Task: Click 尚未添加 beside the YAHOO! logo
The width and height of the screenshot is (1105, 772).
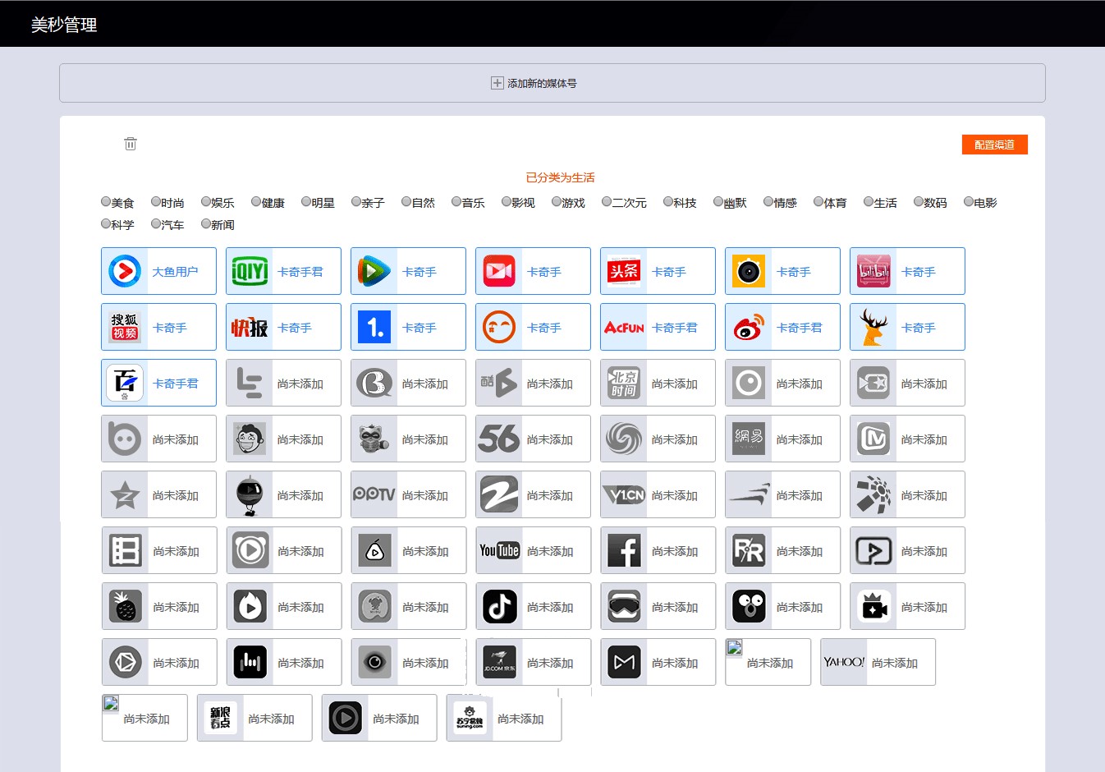Action: [x=894, y=663]
